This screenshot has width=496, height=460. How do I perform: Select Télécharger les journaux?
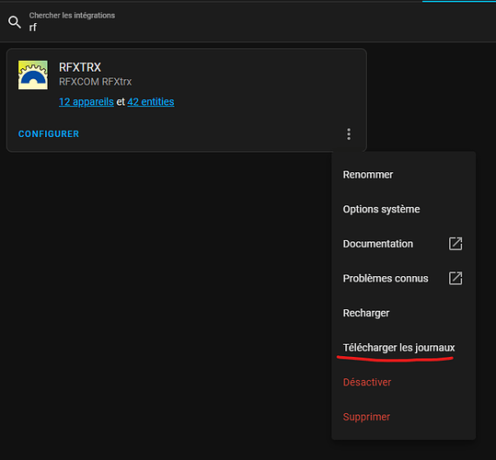click(x=403, y=348)
